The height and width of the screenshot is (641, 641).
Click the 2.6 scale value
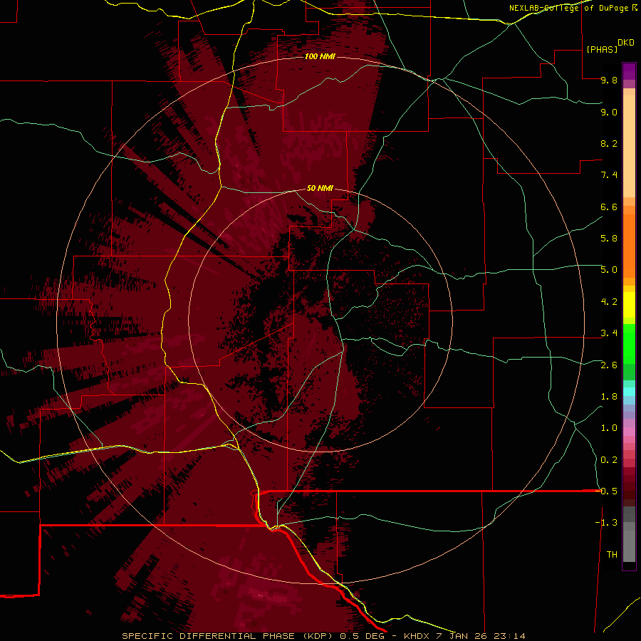point(609,365)
